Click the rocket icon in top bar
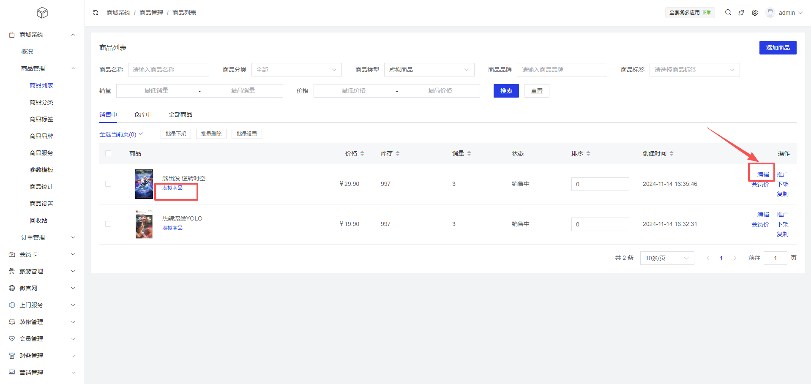 click(741, 13)
